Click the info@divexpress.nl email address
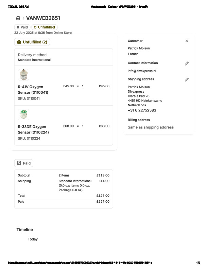Image resolution: width=208 pixels, height=269 pixels. coord(142,71)
